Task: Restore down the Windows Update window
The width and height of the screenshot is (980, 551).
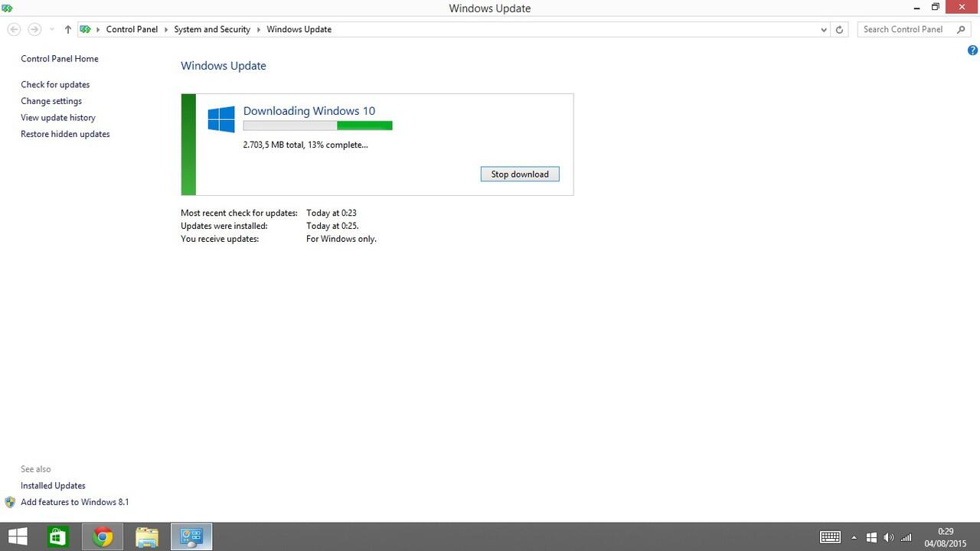Action: click(935, 8)
